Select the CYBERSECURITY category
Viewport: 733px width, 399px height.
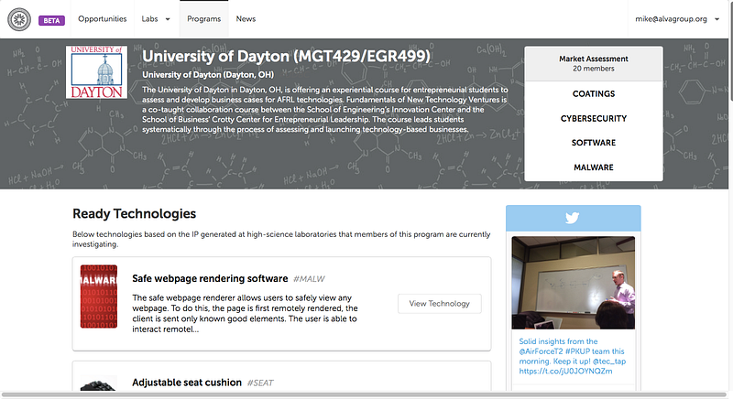[x=594, y=119]
